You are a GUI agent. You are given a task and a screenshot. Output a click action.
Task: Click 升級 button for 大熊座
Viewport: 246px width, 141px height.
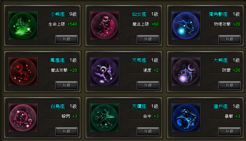229,85
